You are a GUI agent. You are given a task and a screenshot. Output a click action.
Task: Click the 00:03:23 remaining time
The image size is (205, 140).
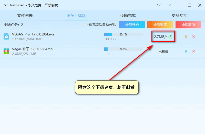coord(112,39)
